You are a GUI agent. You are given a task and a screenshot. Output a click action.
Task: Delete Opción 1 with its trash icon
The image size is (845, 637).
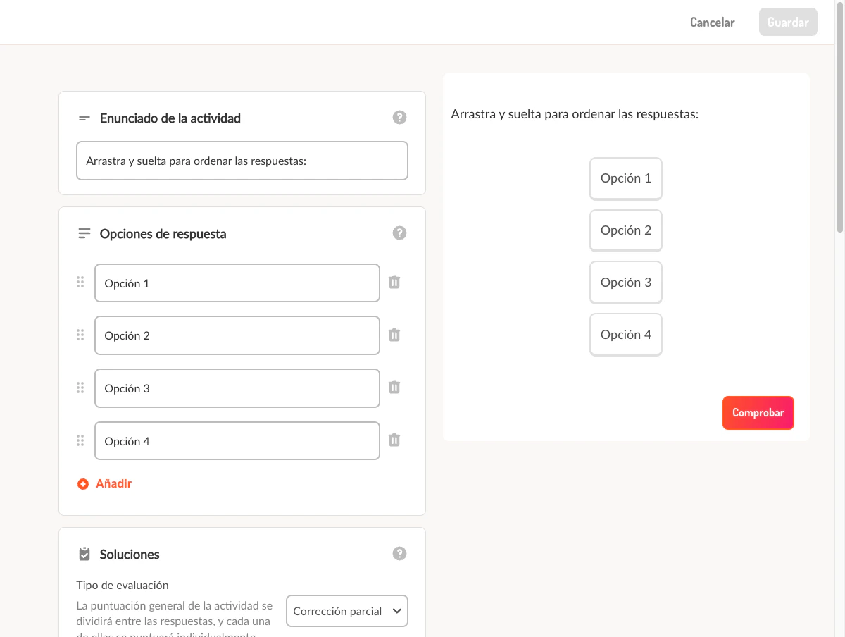point(394,282)
